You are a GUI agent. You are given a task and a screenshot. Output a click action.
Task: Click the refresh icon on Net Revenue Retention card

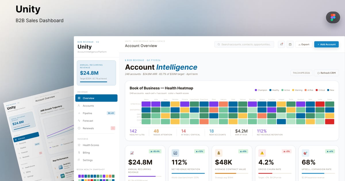tap(175, 153)
